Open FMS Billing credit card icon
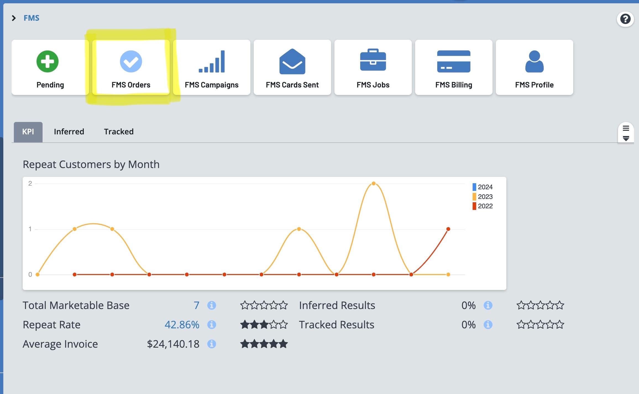The width and height of the screenshot is (639, 394). point(454,61)
